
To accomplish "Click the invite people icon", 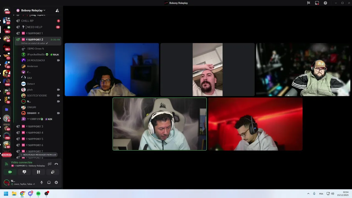I will coord(57,10).
